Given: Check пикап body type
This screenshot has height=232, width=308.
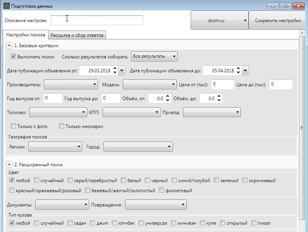Looking at the screenshot, I should coord(254,223).
